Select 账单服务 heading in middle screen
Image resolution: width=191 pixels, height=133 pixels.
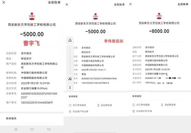[73, 96]
